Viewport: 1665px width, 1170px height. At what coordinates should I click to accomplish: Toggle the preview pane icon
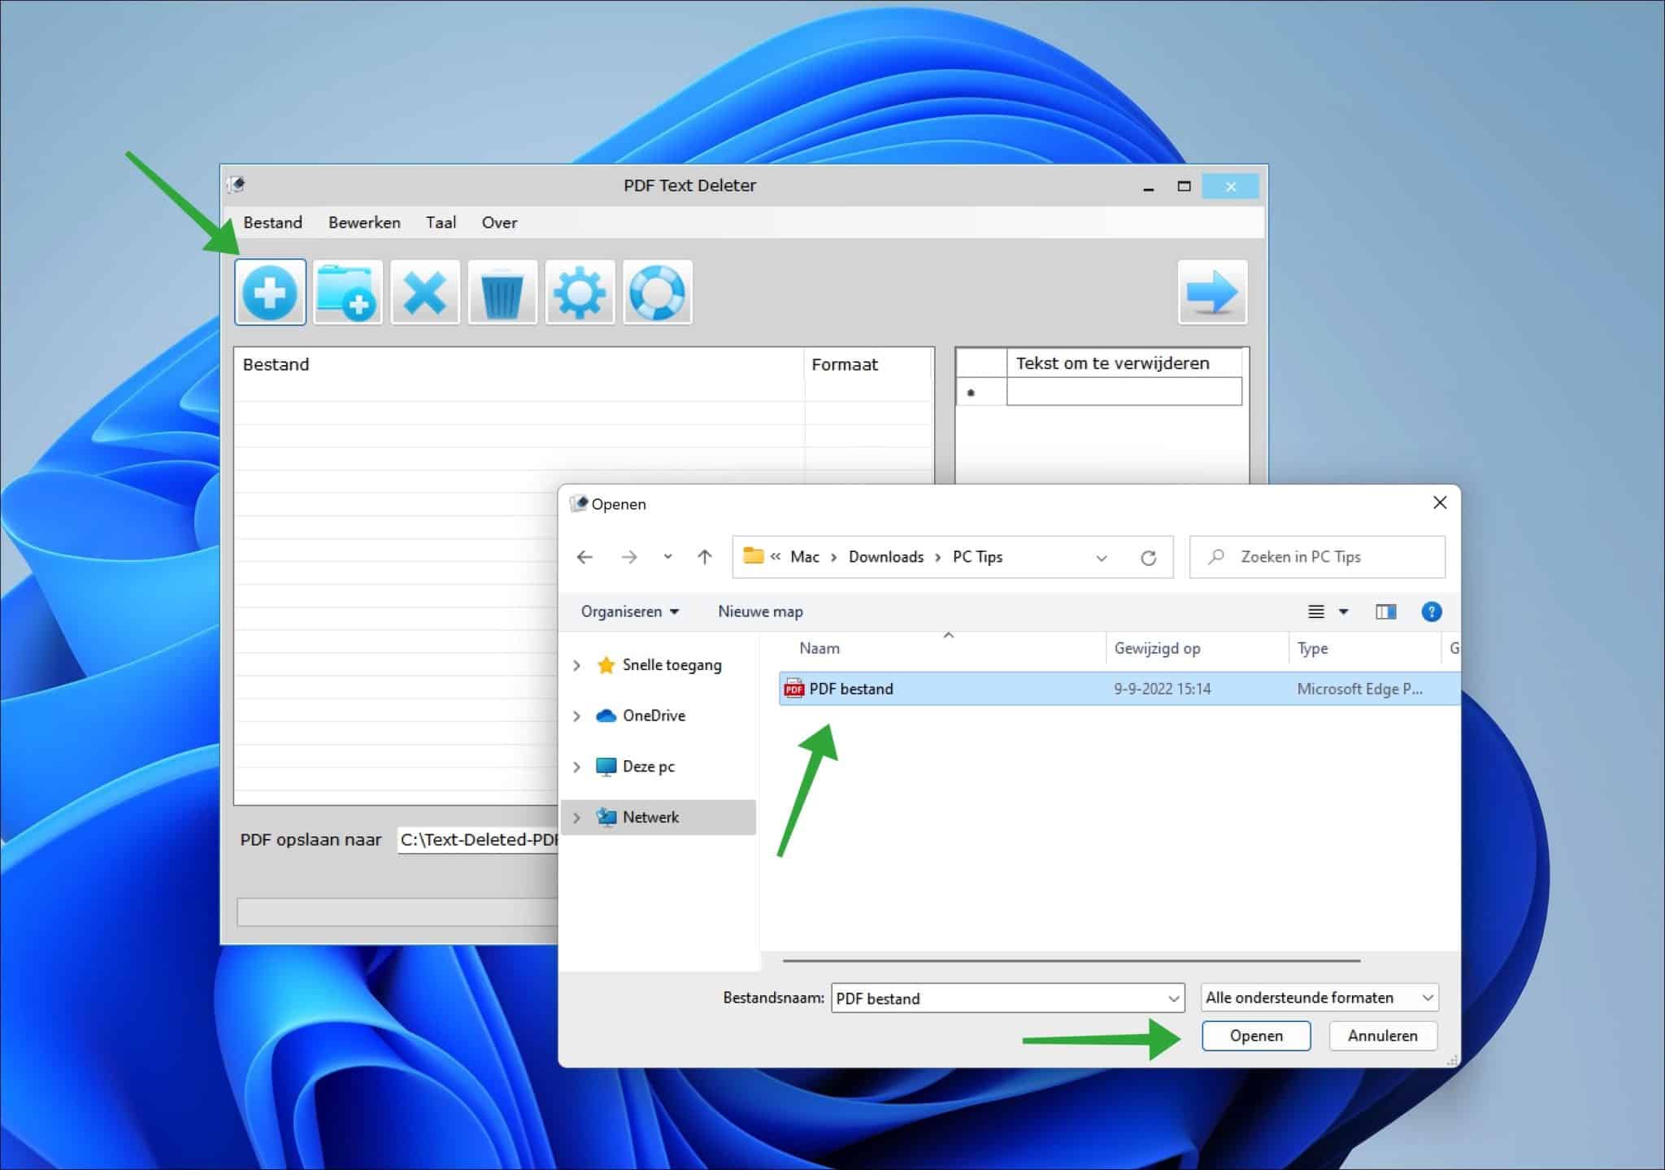[x=1385, y=612]
